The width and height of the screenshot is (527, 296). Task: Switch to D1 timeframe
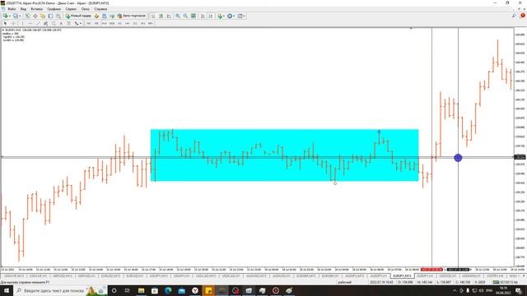point(135,24)
